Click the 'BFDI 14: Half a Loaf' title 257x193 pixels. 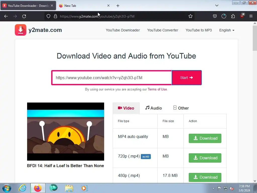tap(66, 166)
